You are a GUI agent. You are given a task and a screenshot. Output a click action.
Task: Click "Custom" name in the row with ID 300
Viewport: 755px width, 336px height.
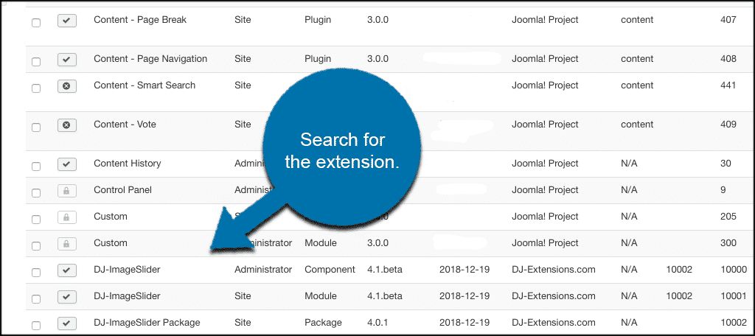click(111, 242)
